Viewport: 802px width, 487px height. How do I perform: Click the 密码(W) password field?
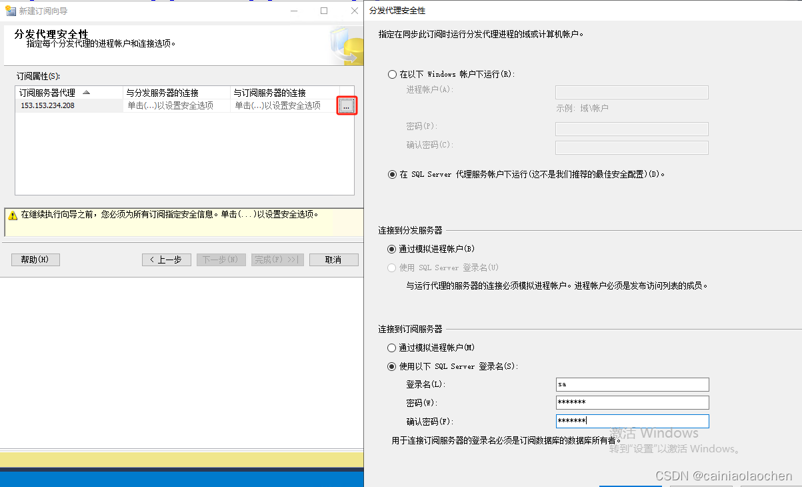[632, 402]
